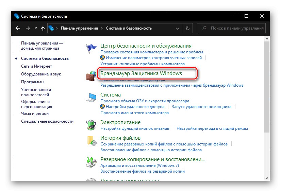The image size is (281, 192).
Task: Click the window title bar icon
Action: (x=17, y=16)
